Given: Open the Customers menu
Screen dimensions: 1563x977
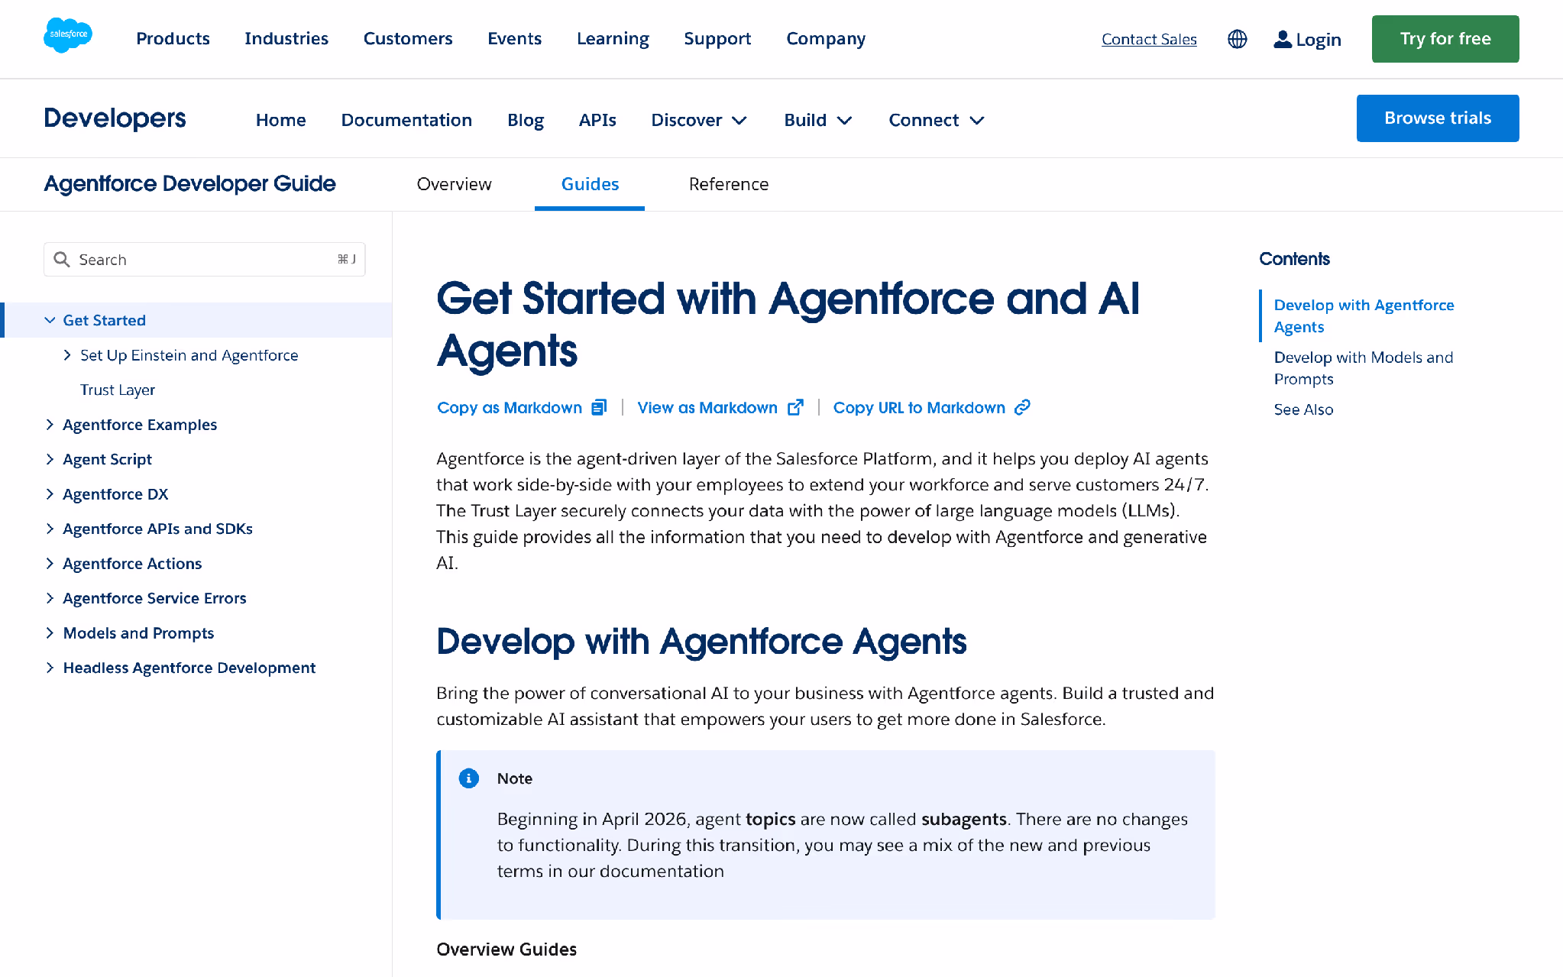Looking at the screenshot, I should point(408,38).
